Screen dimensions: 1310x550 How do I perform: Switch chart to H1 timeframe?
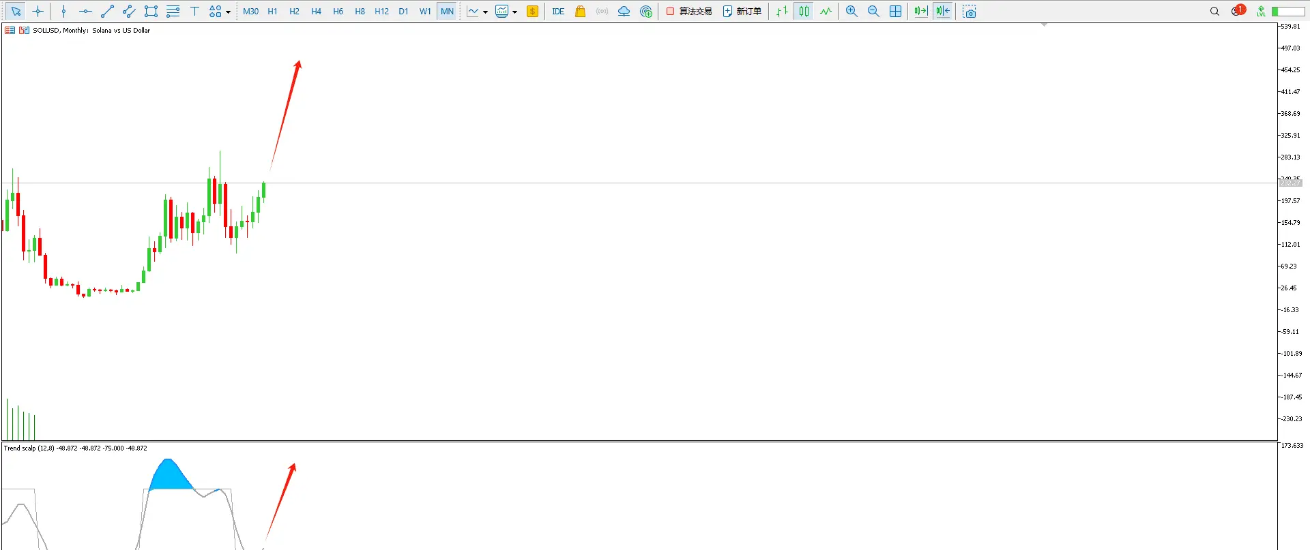coord(272,11)
